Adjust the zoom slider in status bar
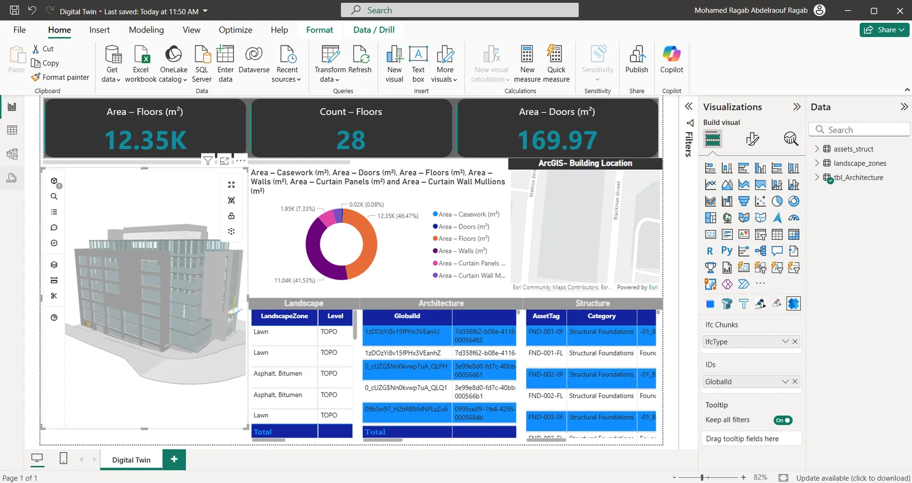The width and height of the screenshot is (912, 483). click(702, 477)
